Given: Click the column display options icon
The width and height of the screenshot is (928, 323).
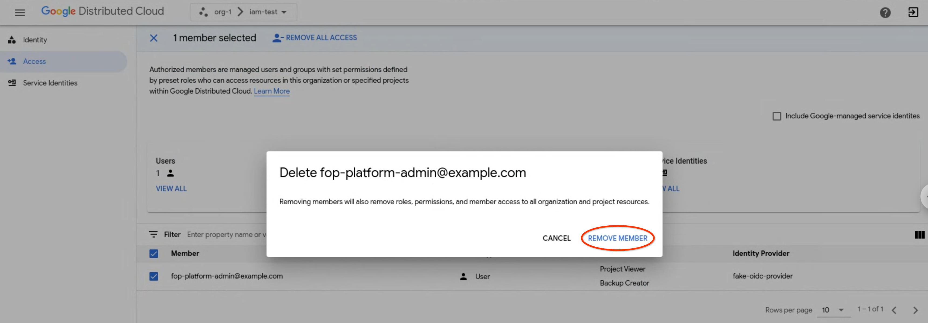Looking at the screenshot, I should point(919,235).
